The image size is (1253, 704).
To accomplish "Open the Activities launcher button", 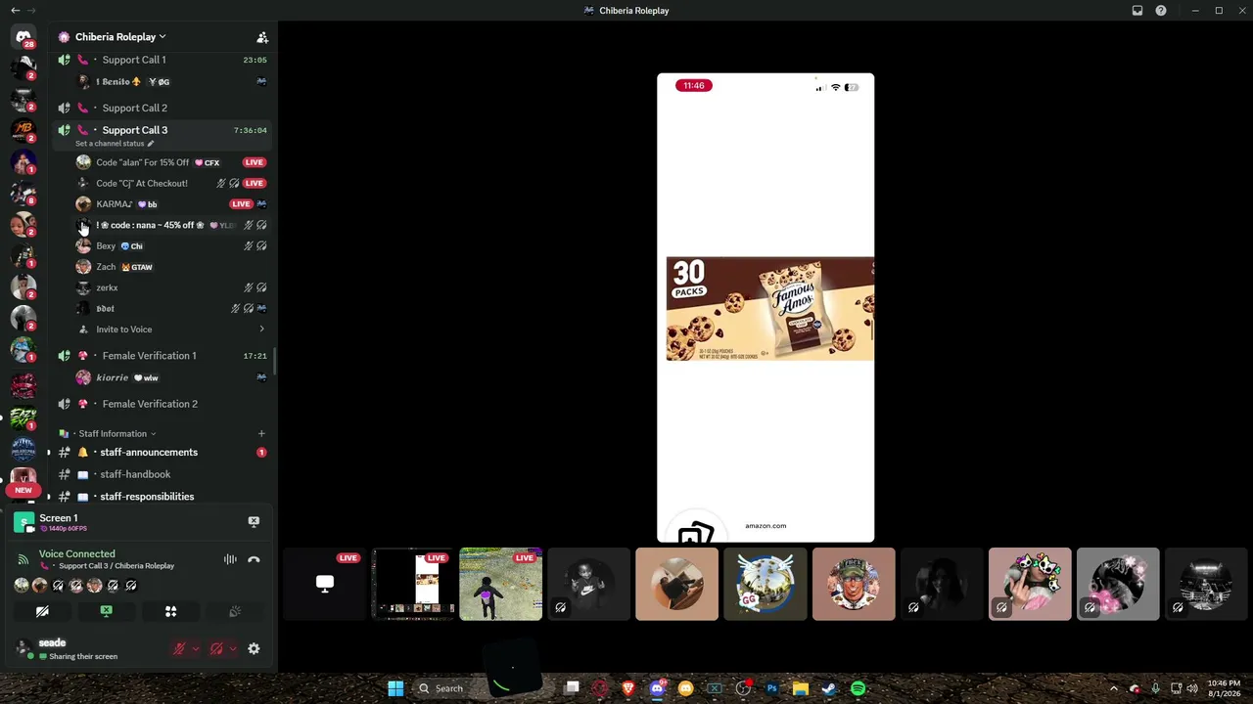I will 170,611.
